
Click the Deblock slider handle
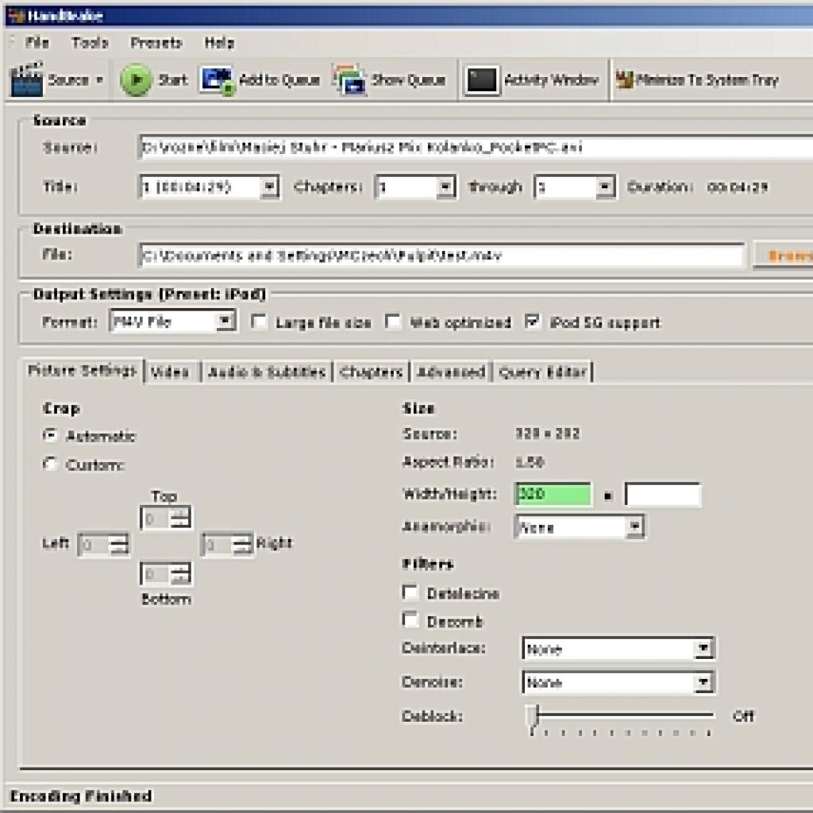pyautogui.click(x=533, y=717)
